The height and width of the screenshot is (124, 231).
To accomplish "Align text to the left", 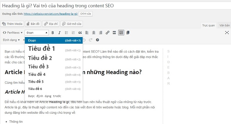I will pos(87,33).
